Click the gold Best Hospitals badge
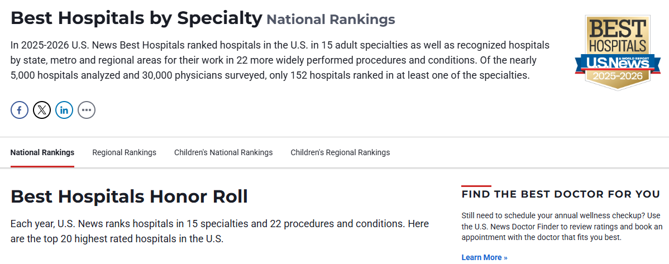Image resolution: width=669 pixels, height=264 pixels. point(617,35)
